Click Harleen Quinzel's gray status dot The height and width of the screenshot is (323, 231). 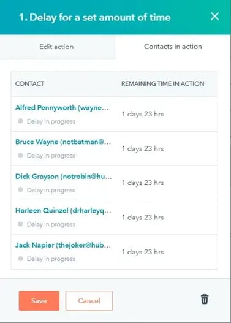20,224
